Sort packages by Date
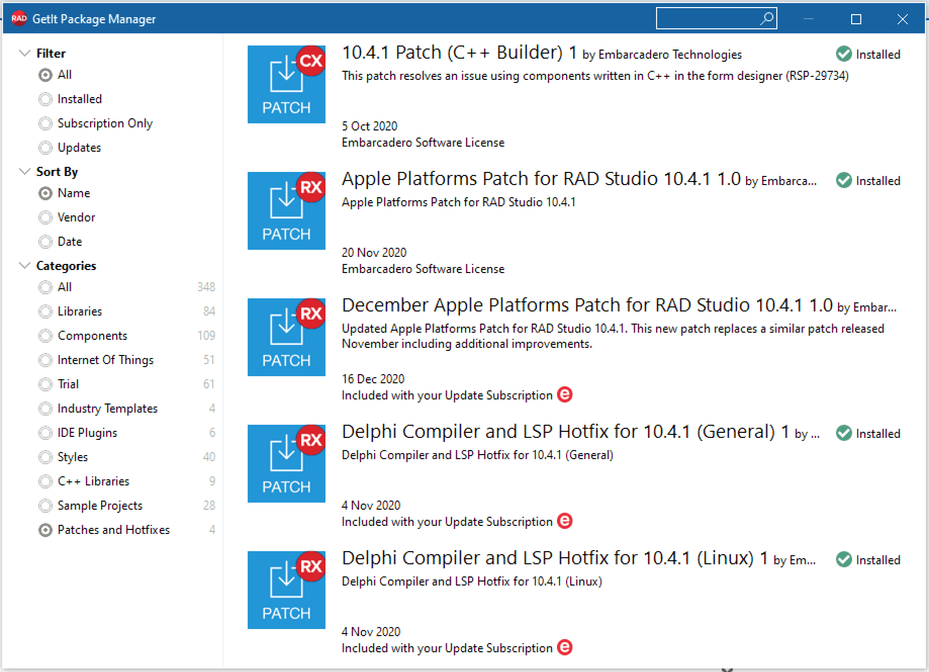Image resolution: width=929 pixels, height=672 pixels. tap(45, 242)
